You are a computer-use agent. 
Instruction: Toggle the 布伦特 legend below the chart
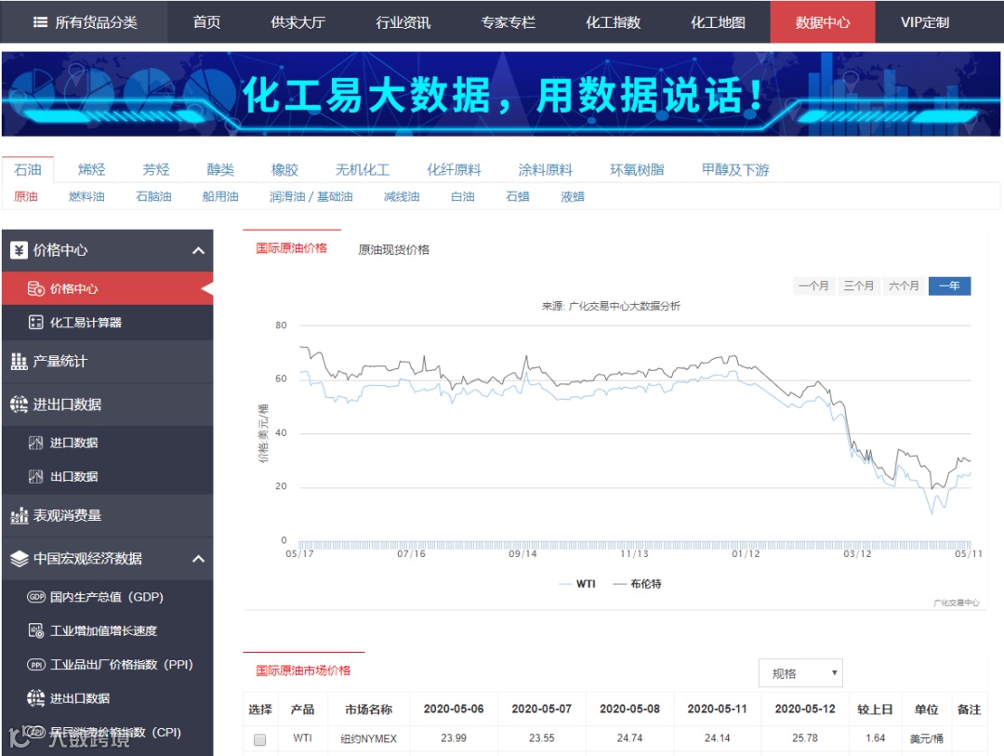[x=641, y=583]
